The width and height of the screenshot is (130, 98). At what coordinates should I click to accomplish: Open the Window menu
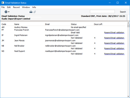pos(26,7)
